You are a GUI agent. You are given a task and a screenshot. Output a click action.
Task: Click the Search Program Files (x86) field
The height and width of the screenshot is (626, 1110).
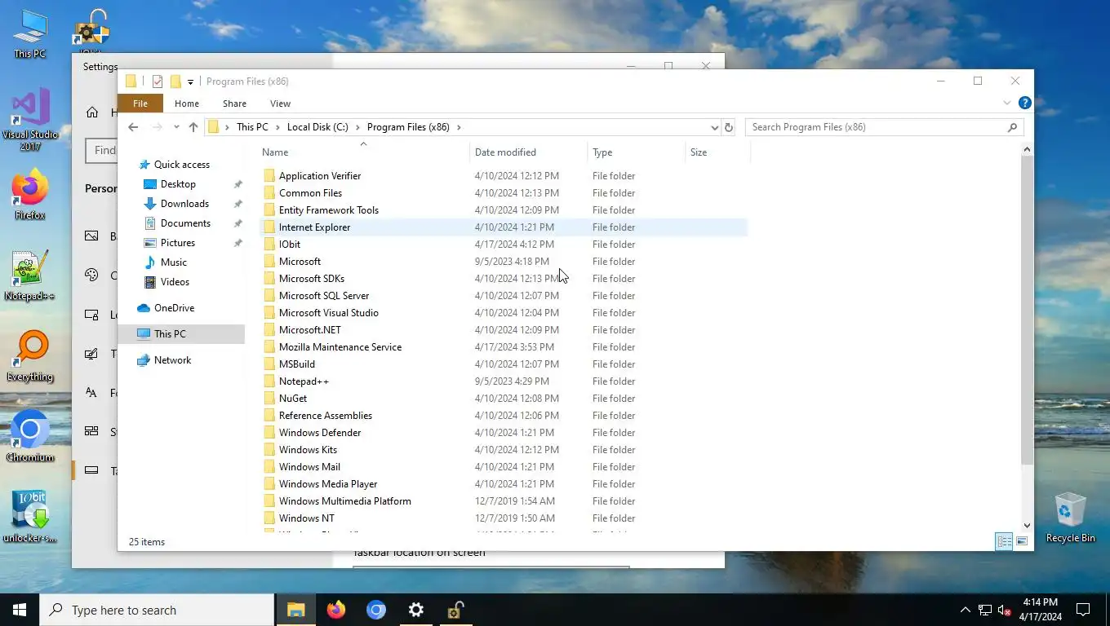point(884,127)
